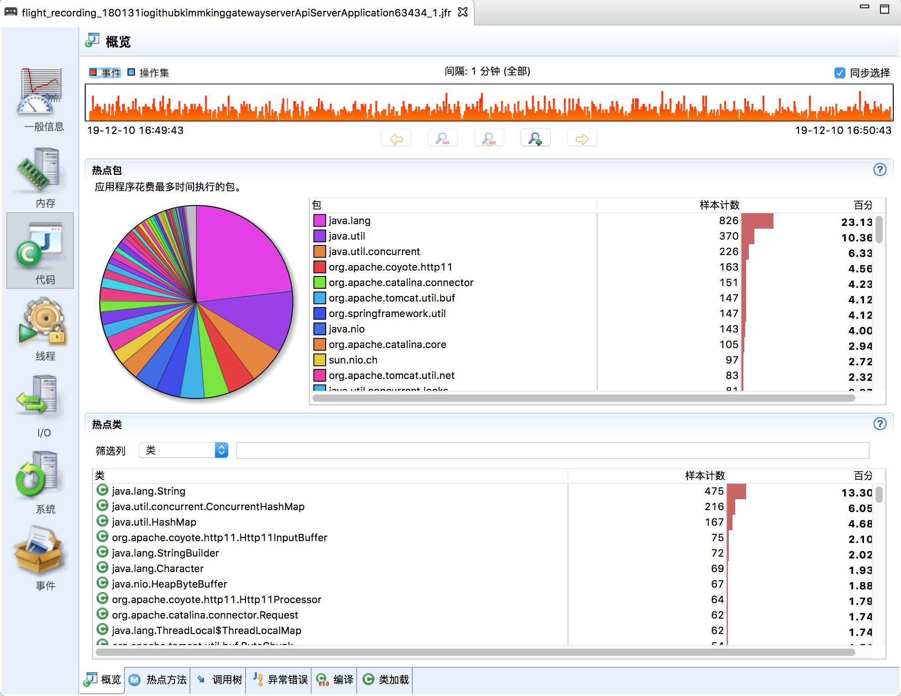Image resolution: width=901 pixels, height=696 pixels.
Task: Select the java.lang.String row in 热点类
Action: (148, 491)
